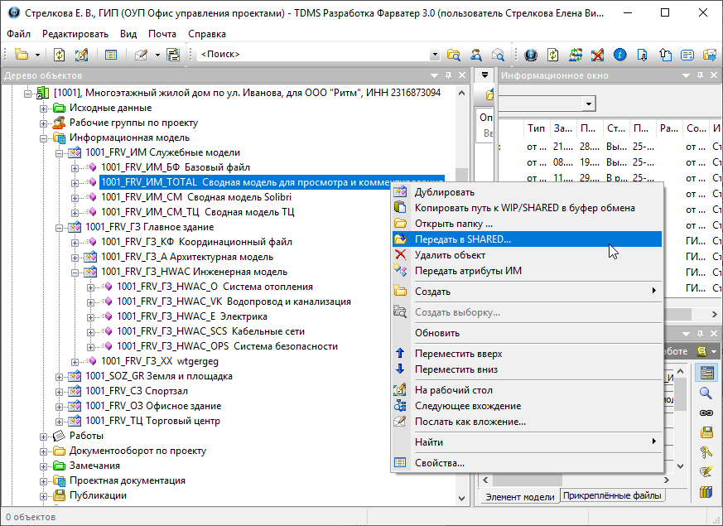Click the magnifier icon in right sidebar
Viewport: 723px width, 526px height.
pos(706,393)
